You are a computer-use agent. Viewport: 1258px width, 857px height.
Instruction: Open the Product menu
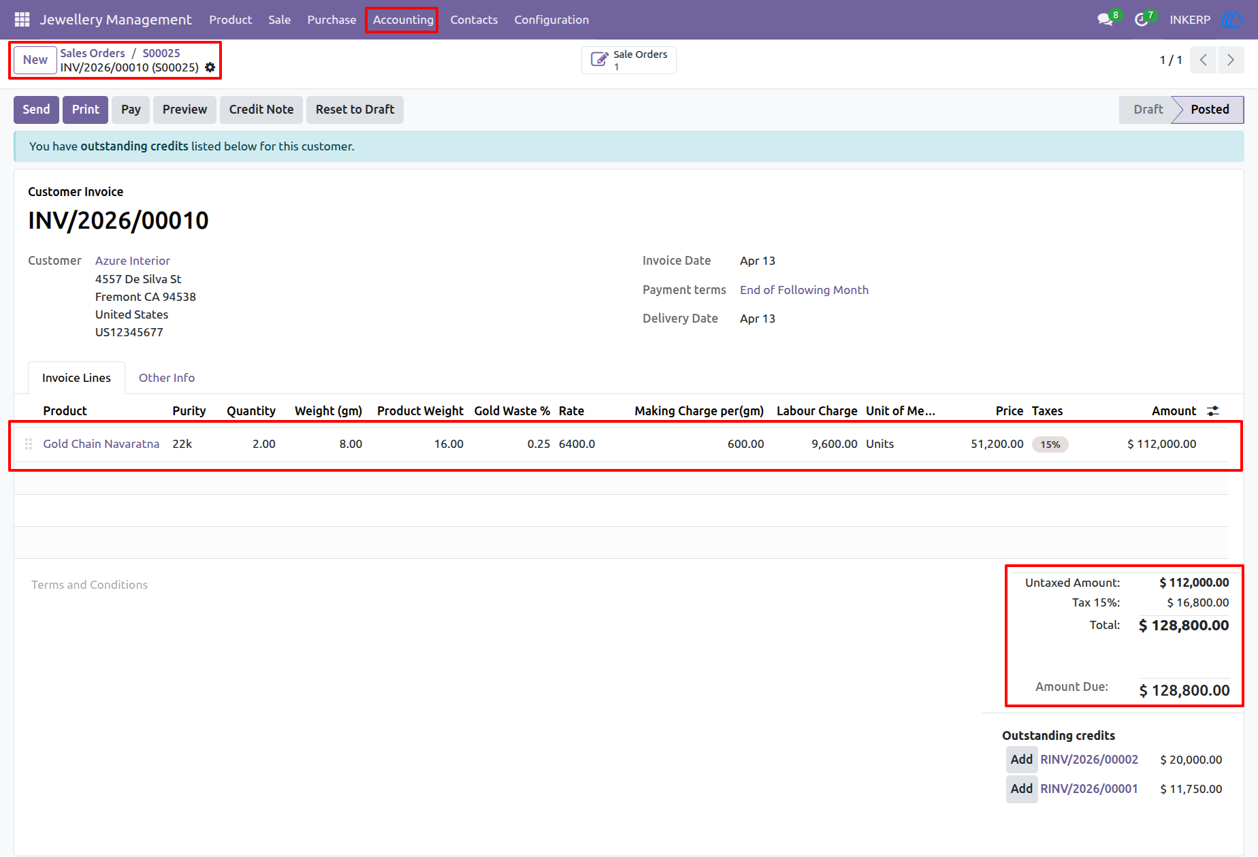coord(231,20)
